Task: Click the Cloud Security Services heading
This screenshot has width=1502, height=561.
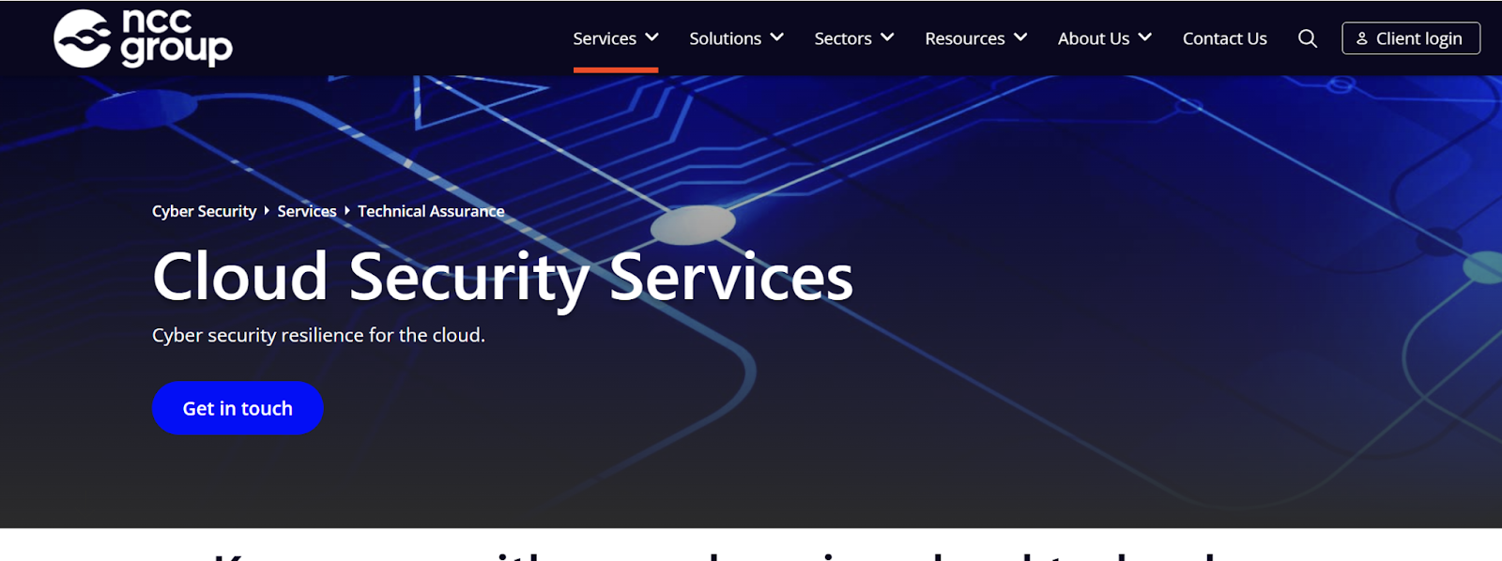Action: coord(503,278)
